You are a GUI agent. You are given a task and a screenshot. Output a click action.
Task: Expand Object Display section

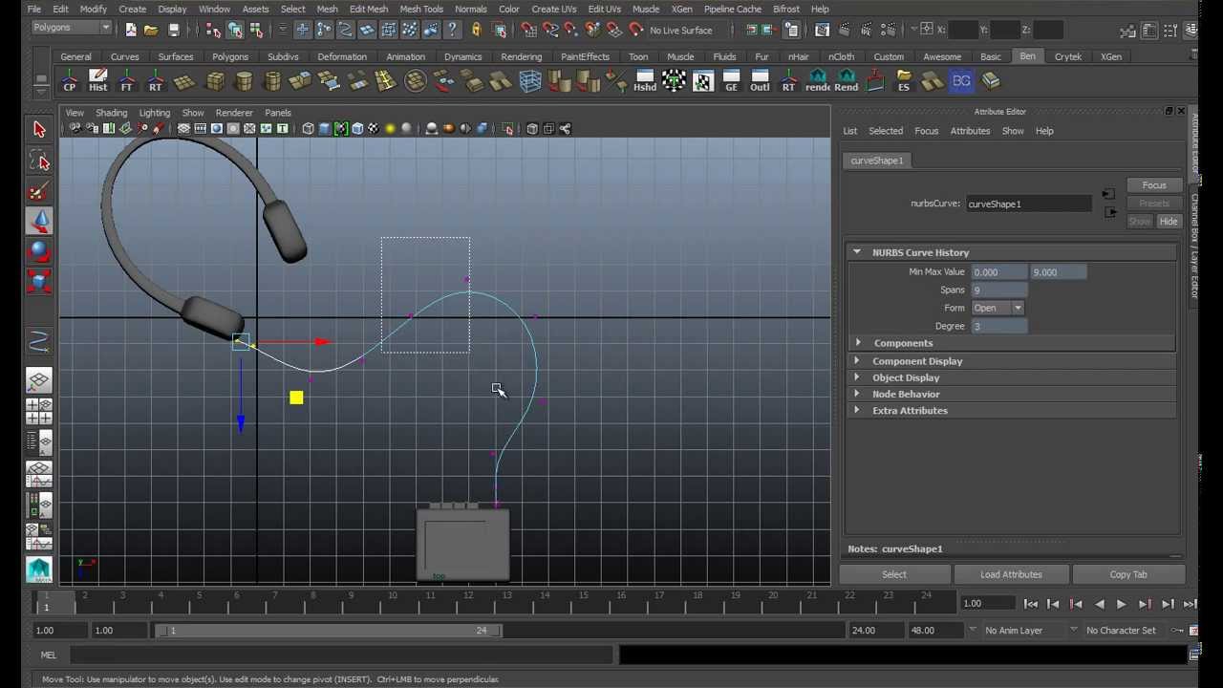point(857,377)
